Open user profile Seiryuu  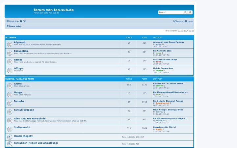tap(159, 112)
